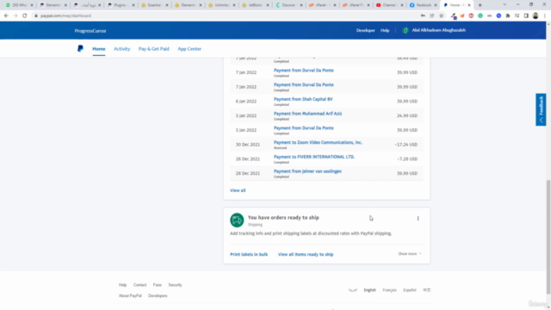551x310 pixels.
Task: Click the PayPal logo icon
Action: (x=80, y=48)
